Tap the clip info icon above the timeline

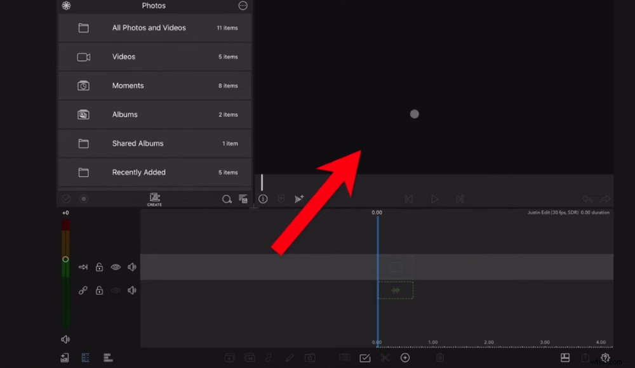click(263, 199)
